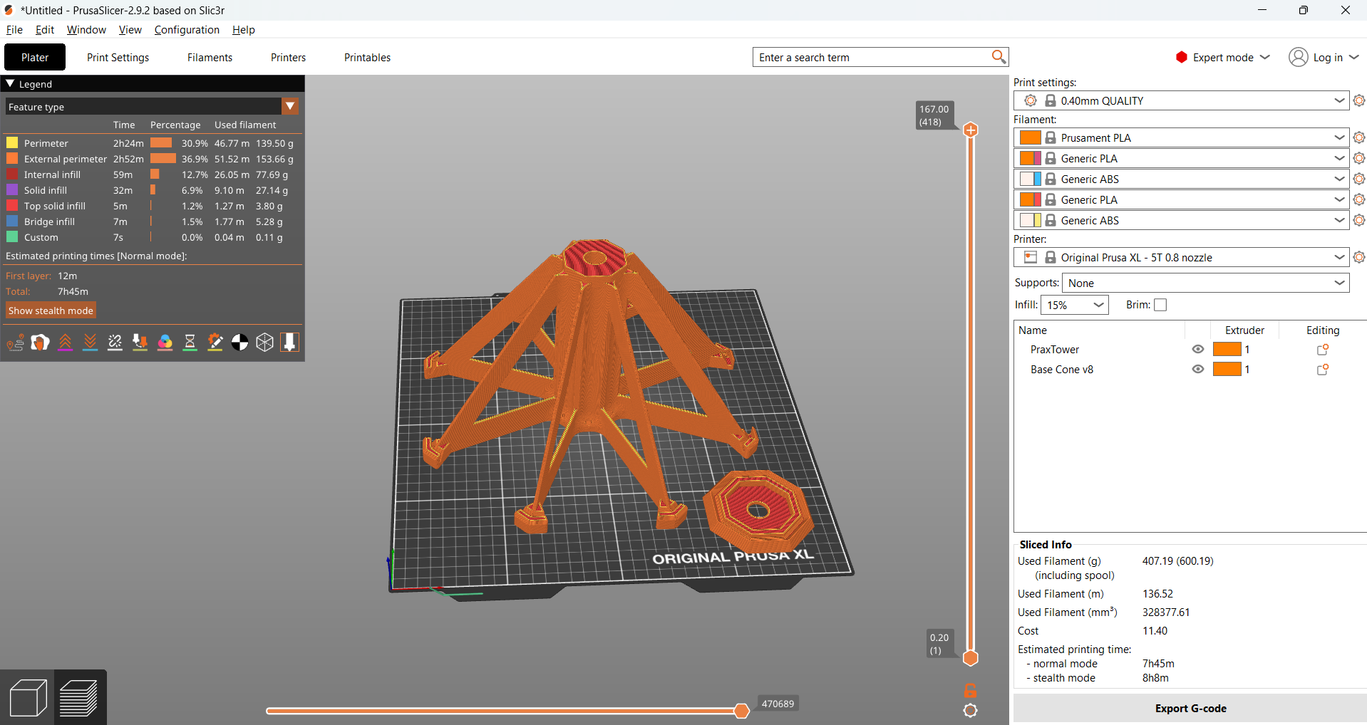Image resolution: width=1367 pixels, height=725 pixels.
Task: Switch to the Printables tab
Action: click(367, 57)
